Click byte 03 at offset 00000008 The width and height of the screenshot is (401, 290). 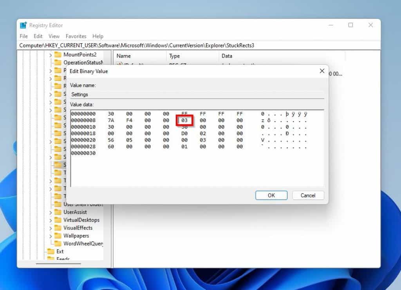(x=184, y=120)
